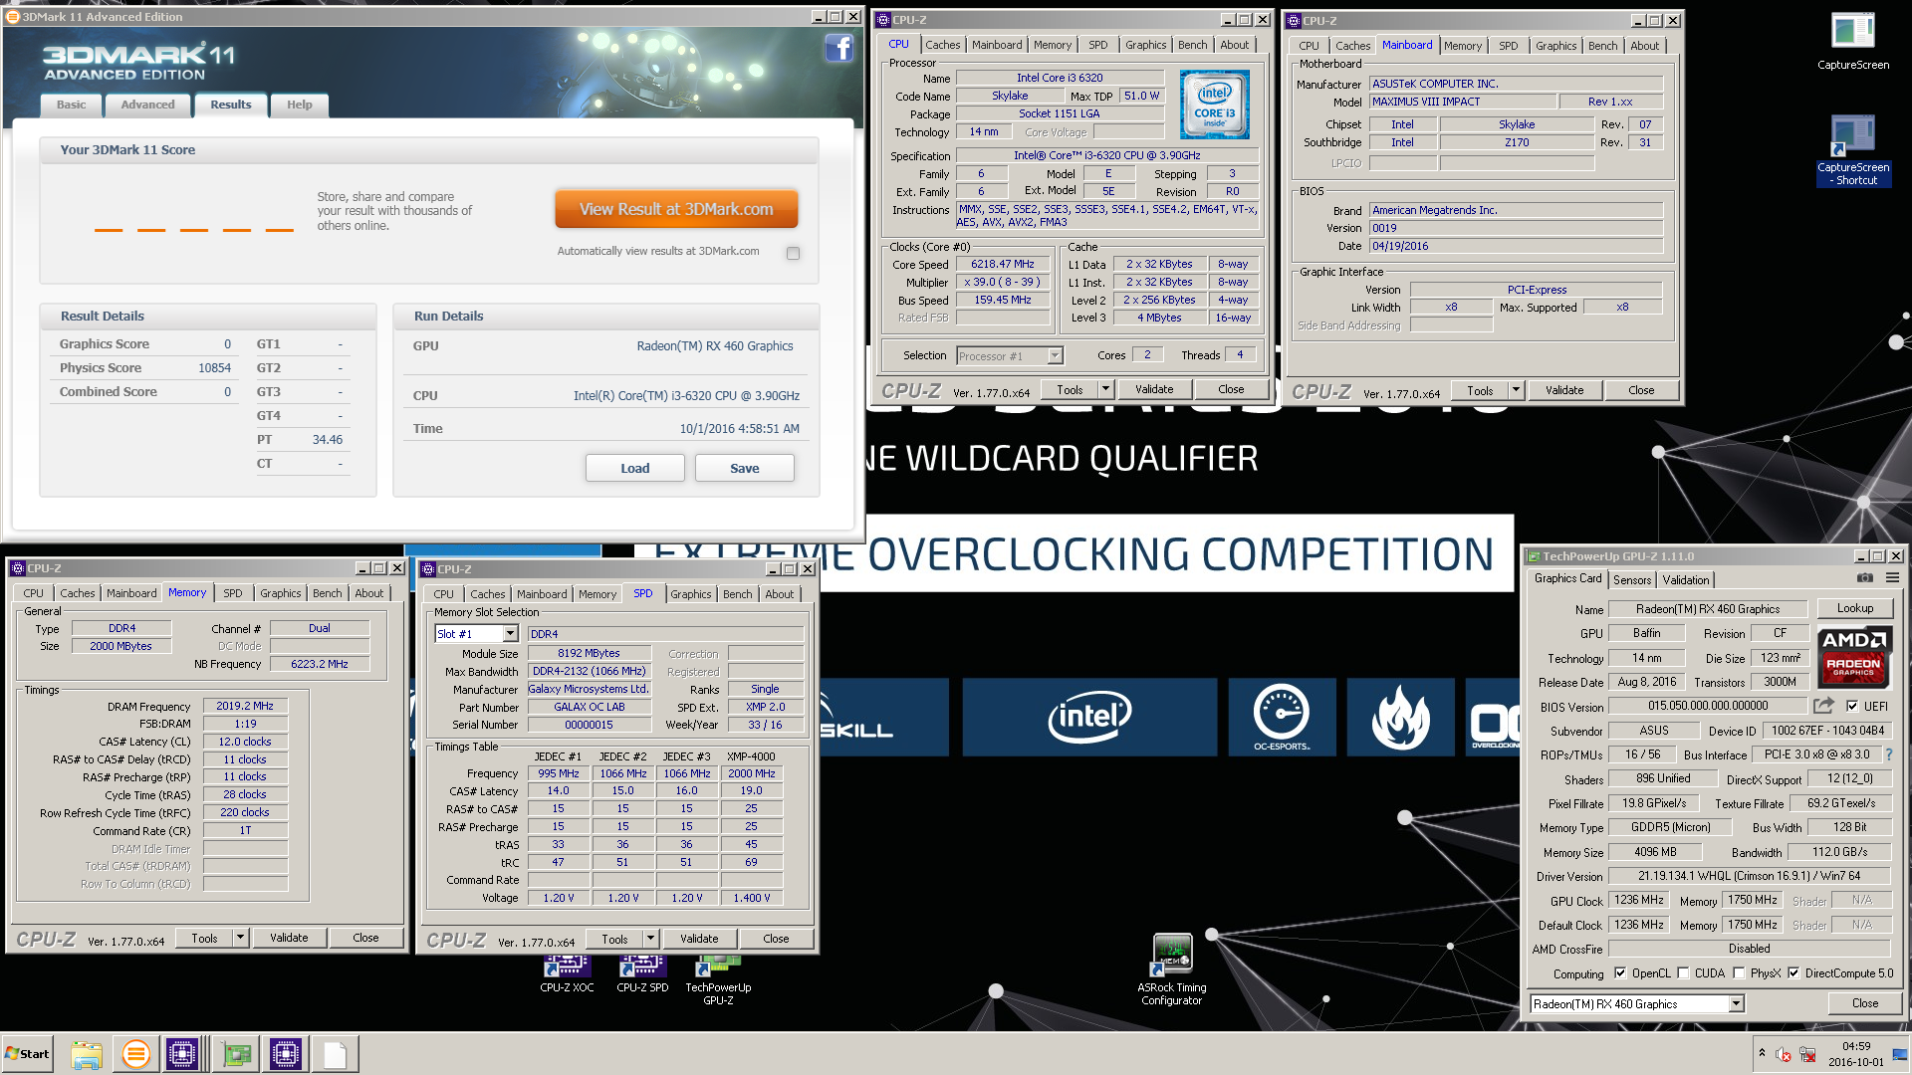Image resolution: width=1912 pixels, height=1075 pixels.
Task: Toggle the PhysX checkbox
Action: coord(1739,972)
